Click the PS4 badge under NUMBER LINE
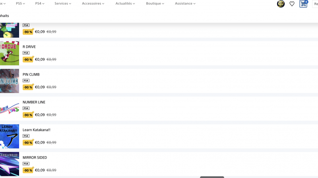318x178 pixels. (x=26, y=108)
